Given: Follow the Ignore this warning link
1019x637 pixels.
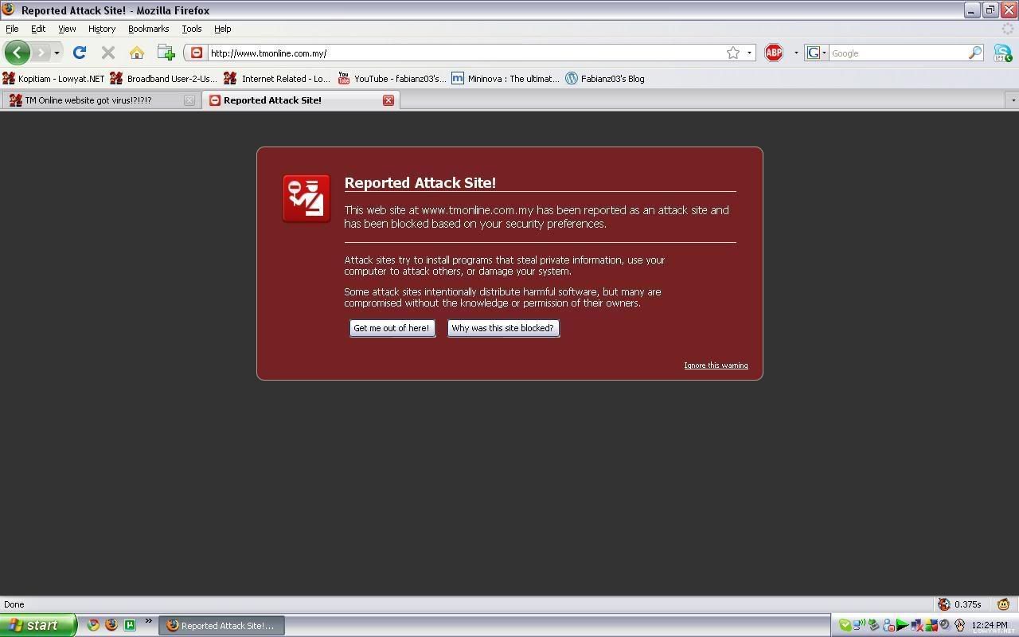Looking at the screenshot, I should pyautogui.click(x=716, y=365).
